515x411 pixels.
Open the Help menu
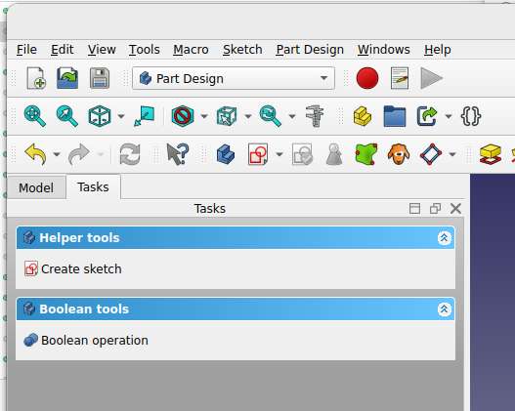438,50
